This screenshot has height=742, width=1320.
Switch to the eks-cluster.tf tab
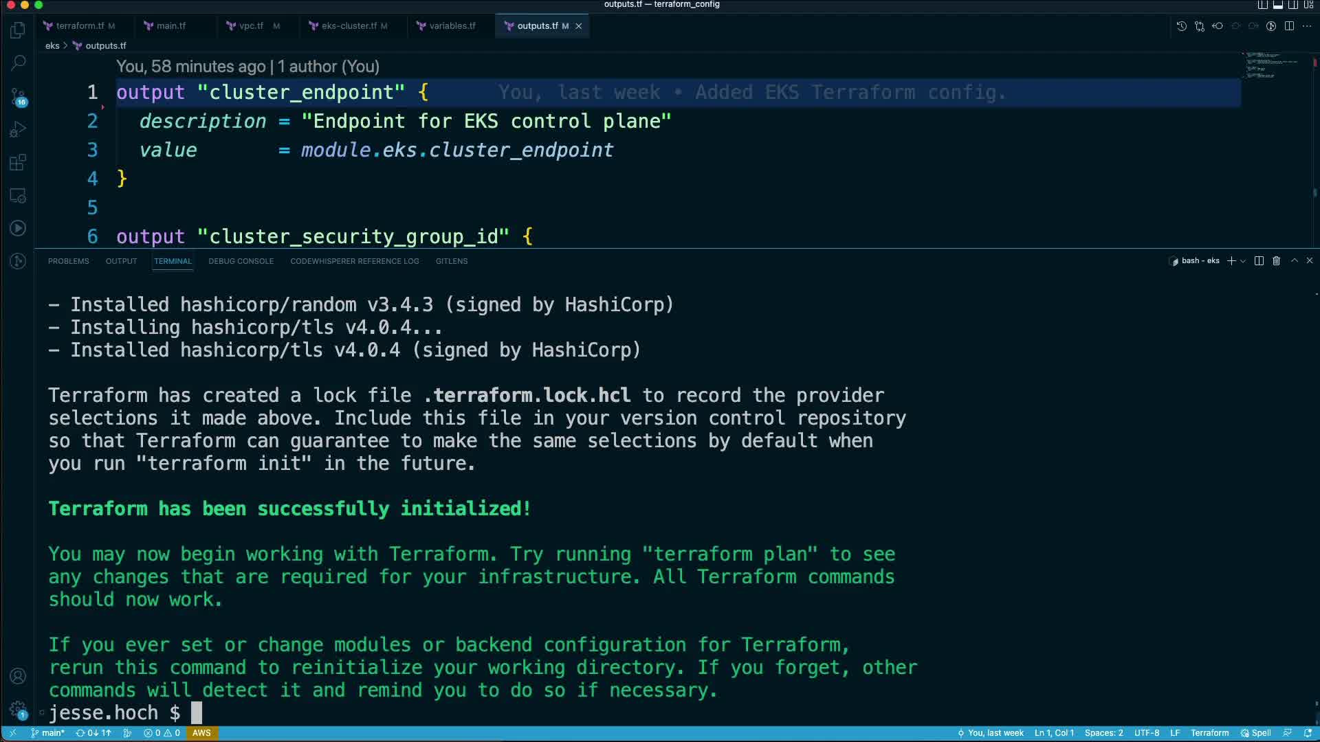click(349, 26)
